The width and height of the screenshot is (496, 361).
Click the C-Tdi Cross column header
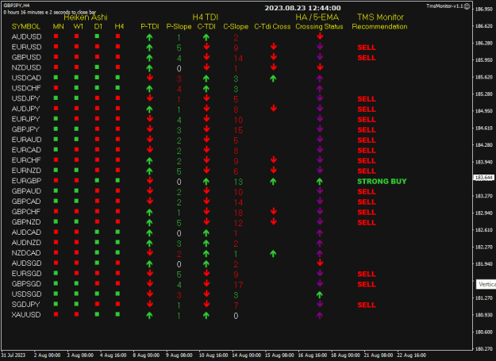click(272, 26)
